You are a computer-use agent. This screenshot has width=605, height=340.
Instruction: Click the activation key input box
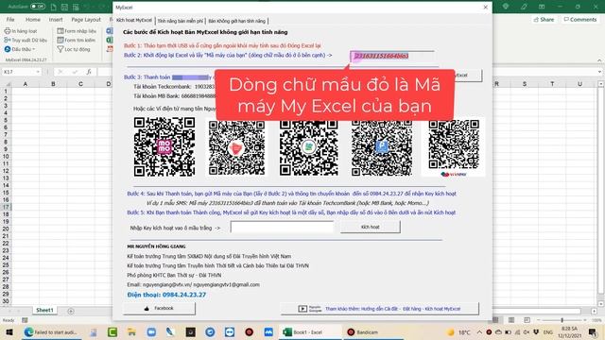[282, 227]
